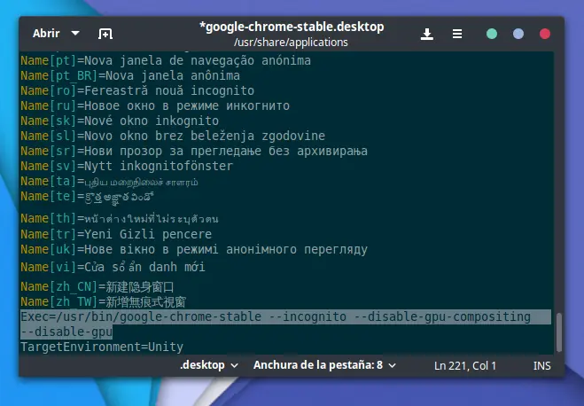Image resolution: width=584 pixels, height=406 pixels.
Task: Create a new document tab
Action: click(105, 34)
